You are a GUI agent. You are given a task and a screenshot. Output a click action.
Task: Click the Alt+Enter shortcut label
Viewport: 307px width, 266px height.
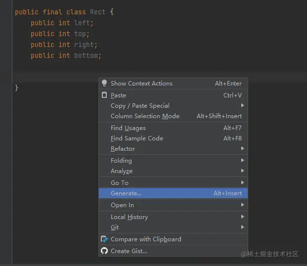tap(228, 84)
